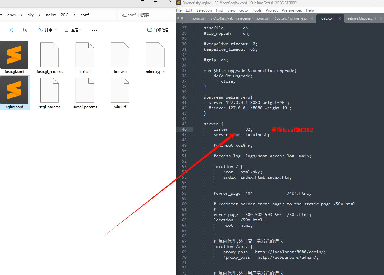Click line number 60 in gutter

(184, 204)
